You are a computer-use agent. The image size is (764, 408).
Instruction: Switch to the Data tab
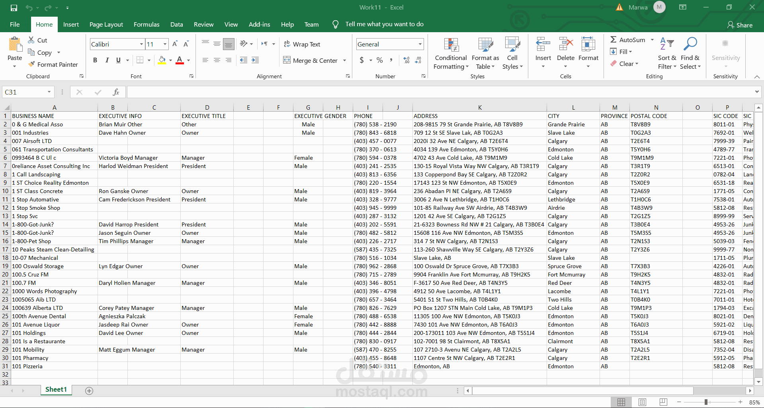[x=177, y=24]
